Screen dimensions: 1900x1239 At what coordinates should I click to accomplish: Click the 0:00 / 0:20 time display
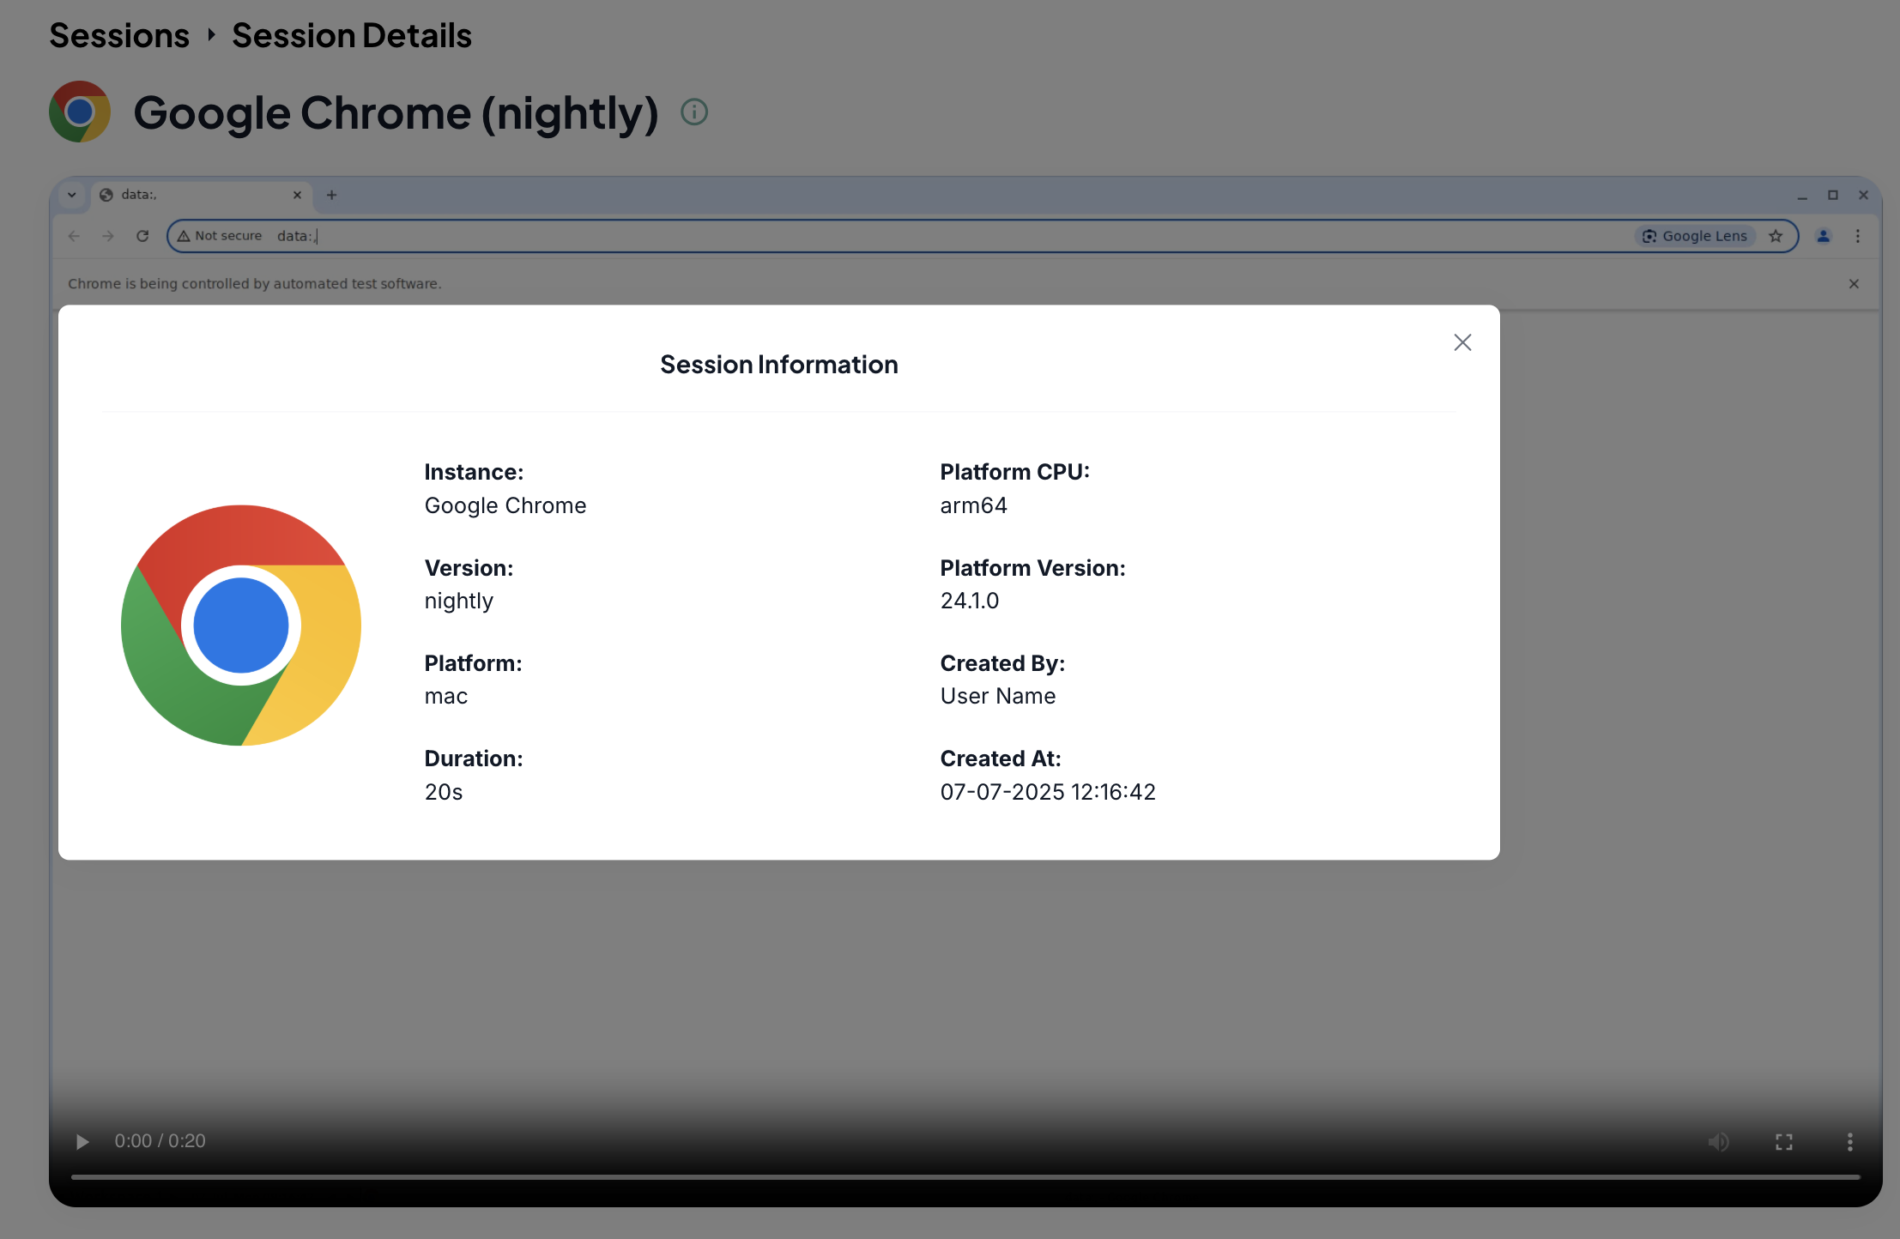click(x=160, y=1141)
